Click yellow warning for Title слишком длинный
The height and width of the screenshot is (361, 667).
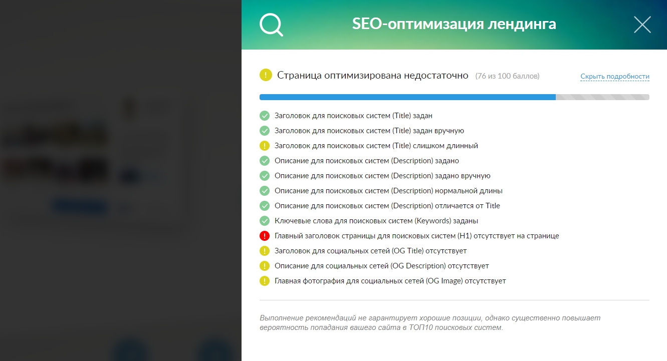coord(265,146)
